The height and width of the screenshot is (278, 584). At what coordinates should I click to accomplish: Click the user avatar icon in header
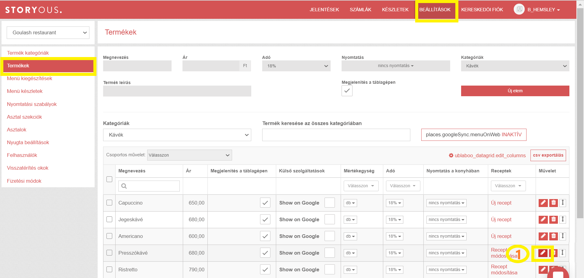coord(519,9)
